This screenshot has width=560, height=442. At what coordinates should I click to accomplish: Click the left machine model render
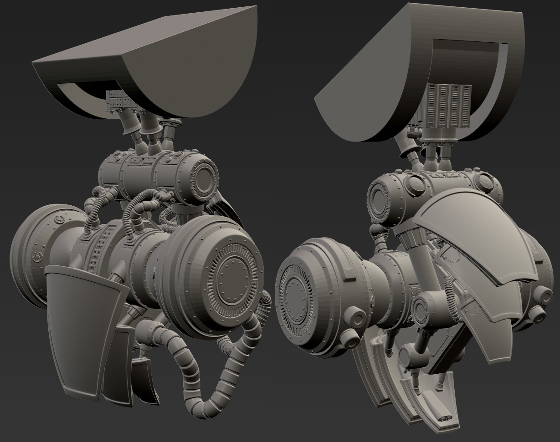pyautogui.click(x=140, y=212)
